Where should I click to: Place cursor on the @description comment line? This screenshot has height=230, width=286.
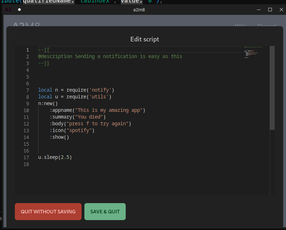click(110, 56)
